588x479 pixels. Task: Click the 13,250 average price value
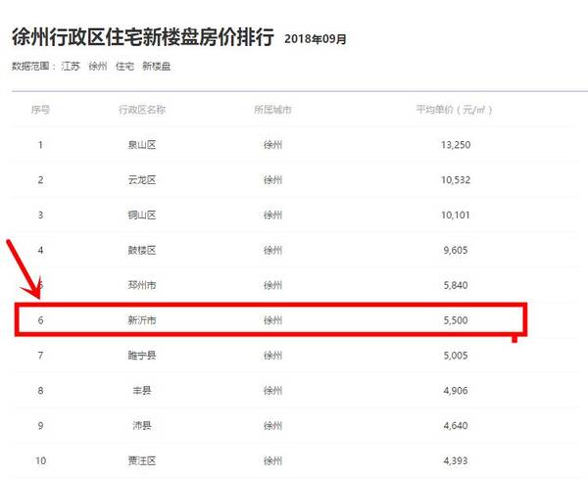click(455, 145)
